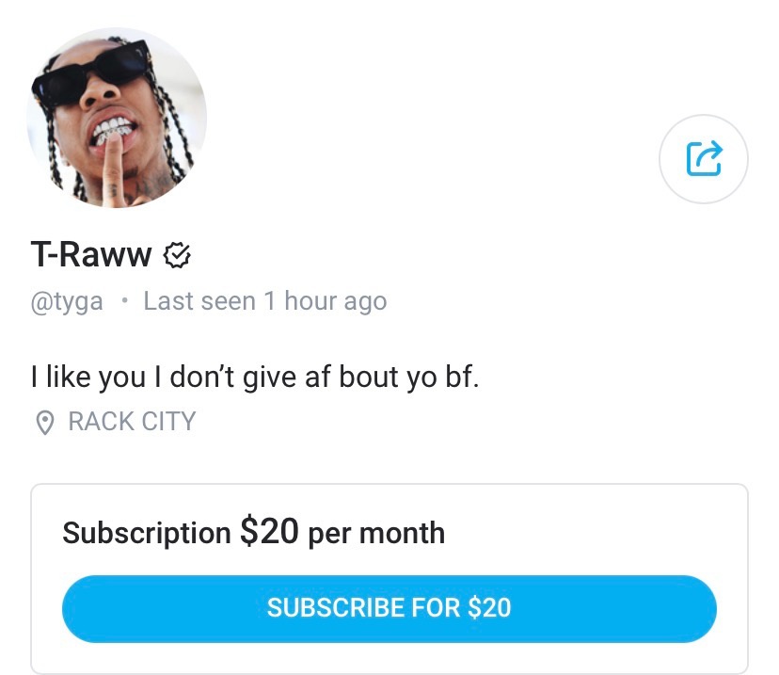Click the Last seen 1 hour ago status

click(265, 301)
